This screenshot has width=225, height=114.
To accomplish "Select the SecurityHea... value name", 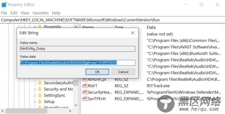I will click(x=100, y=92).
